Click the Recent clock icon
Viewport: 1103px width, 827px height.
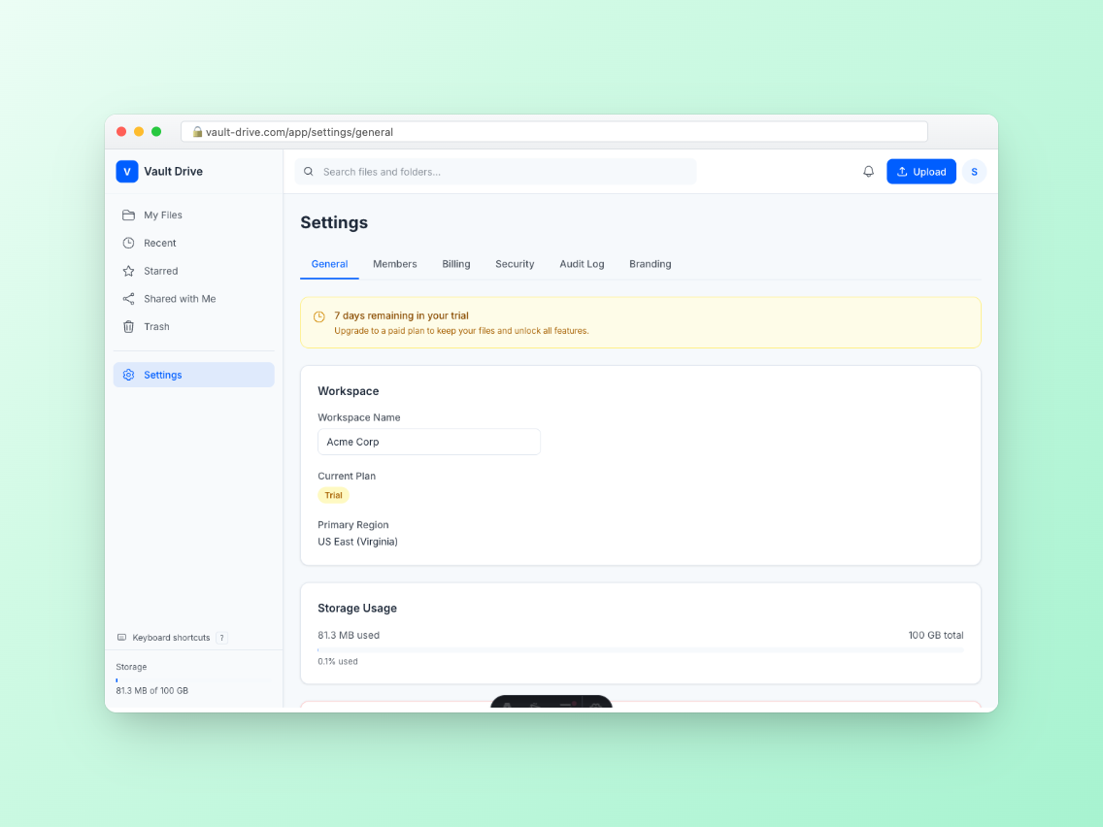click(128, 244)
